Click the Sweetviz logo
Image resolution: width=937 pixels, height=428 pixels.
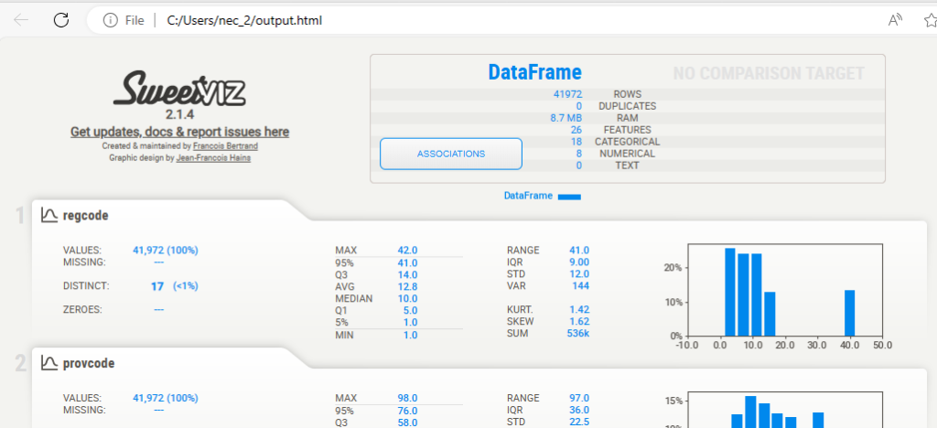click(179, 90)
